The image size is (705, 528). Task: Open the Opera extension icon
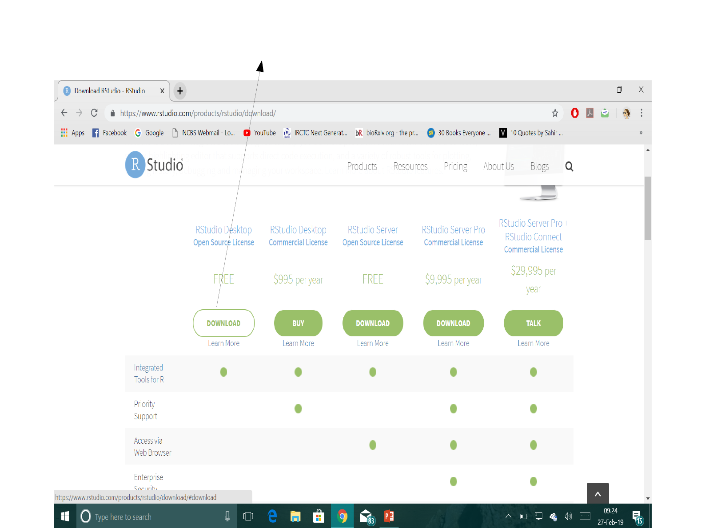[575, 113]
